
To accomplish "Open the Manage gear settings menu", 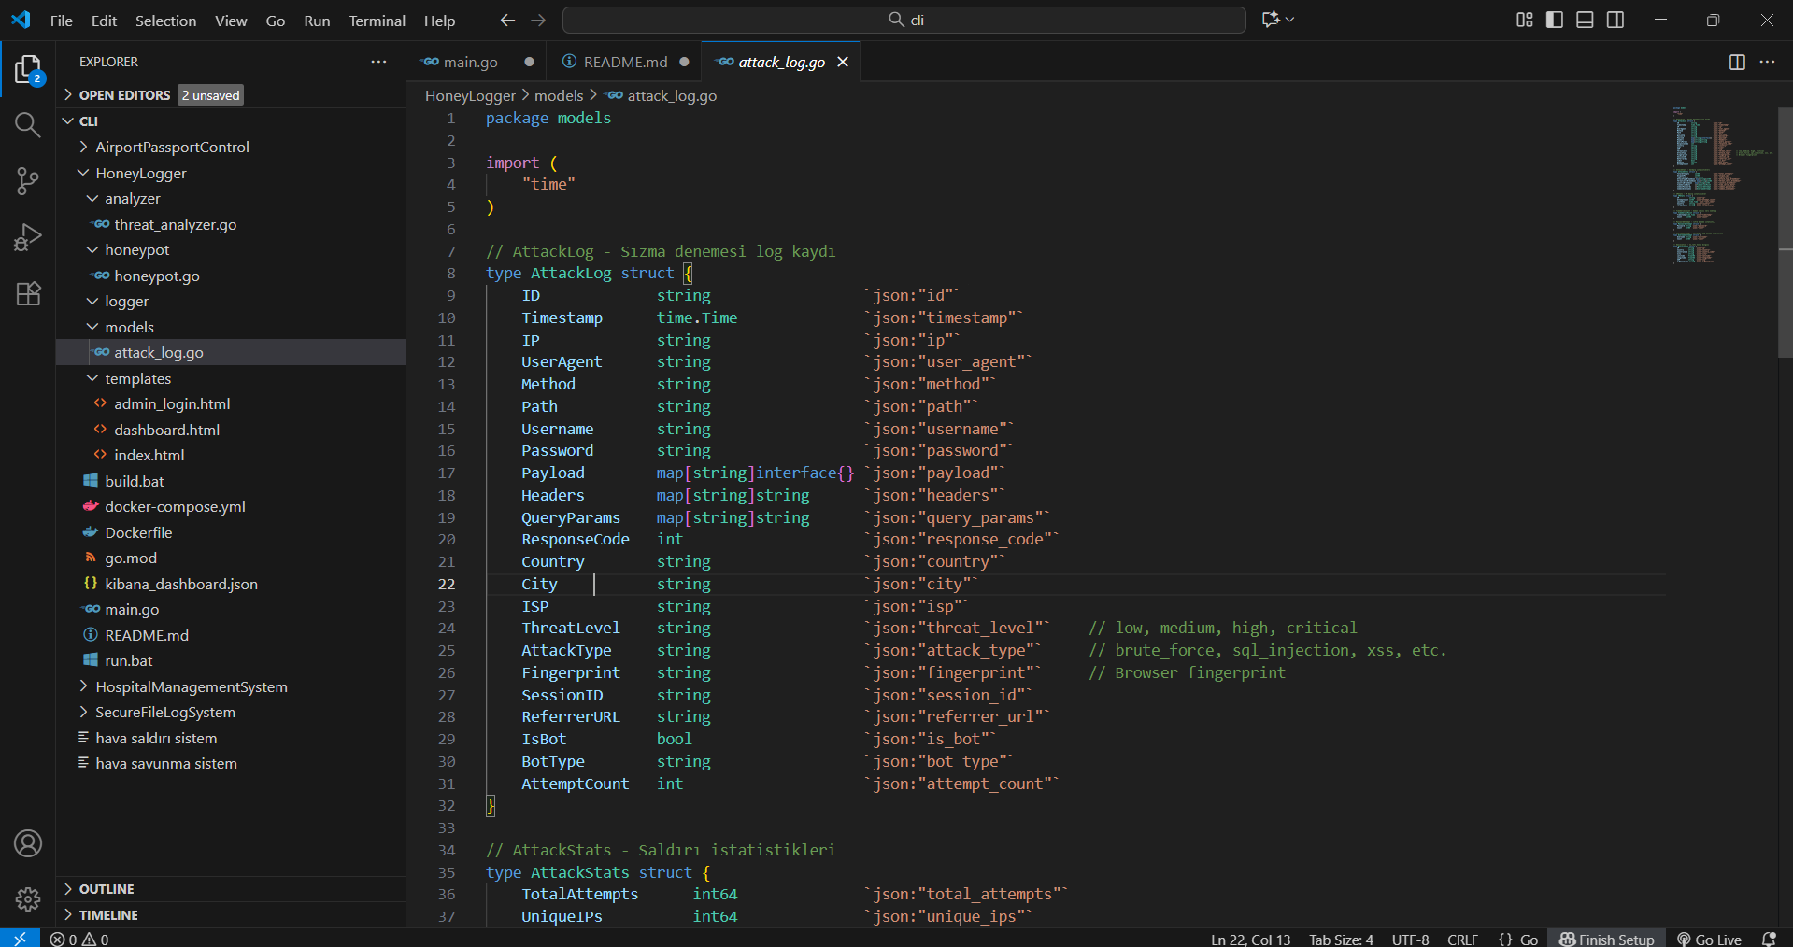I will pyautogui.click(x=28, y=898).
